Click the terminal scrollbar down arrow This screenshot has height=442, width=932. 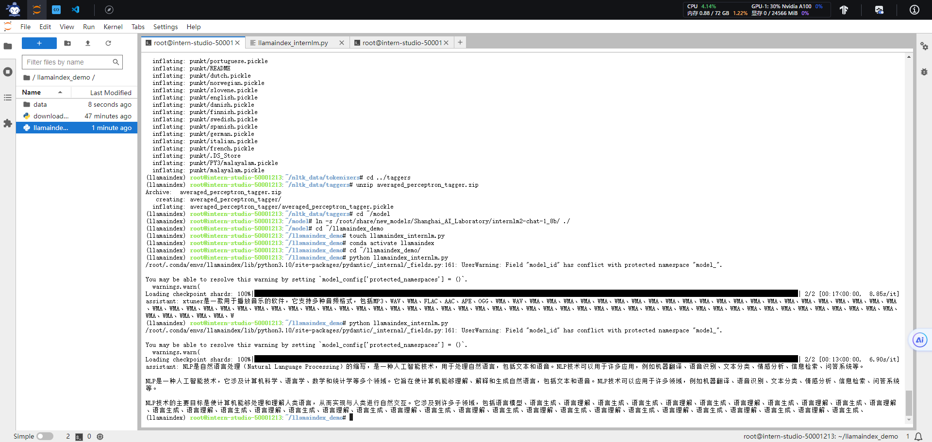pos(909,420)
